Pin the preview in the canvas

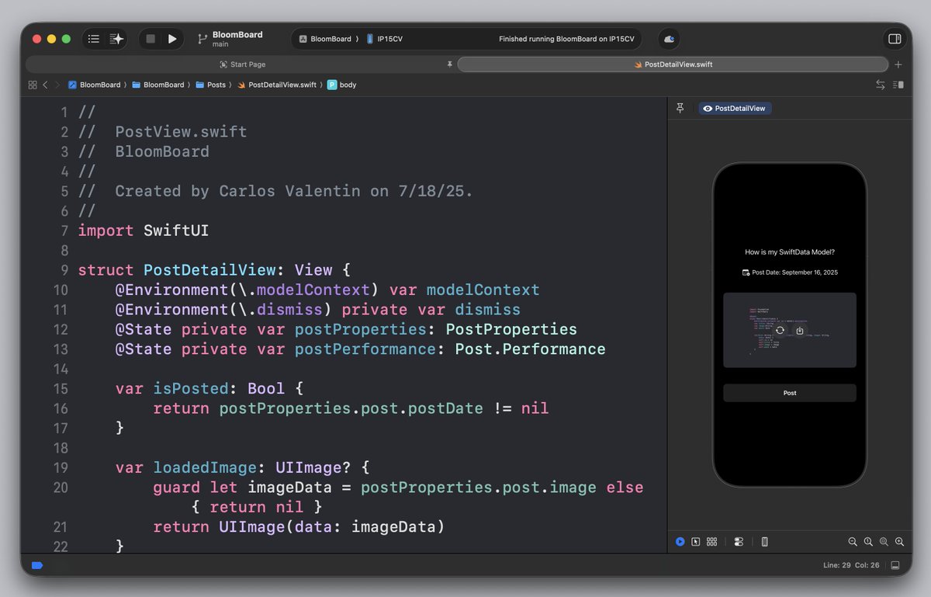680,108
